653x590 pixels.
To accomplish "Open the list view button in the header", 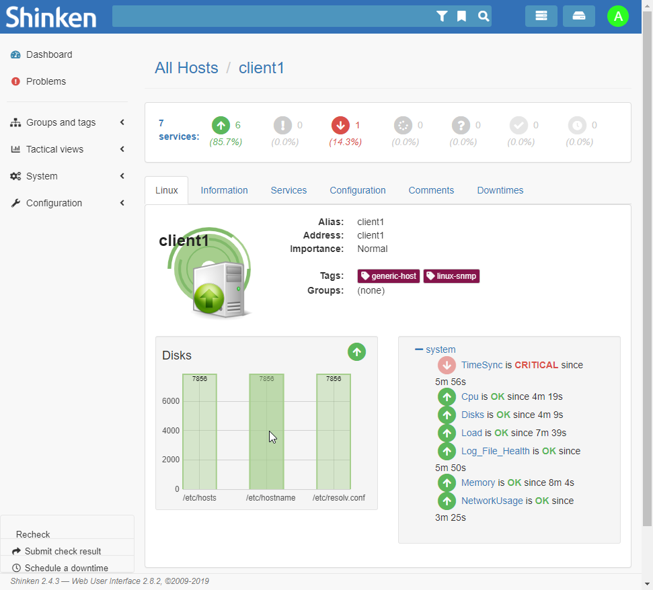I will point(541,16).
